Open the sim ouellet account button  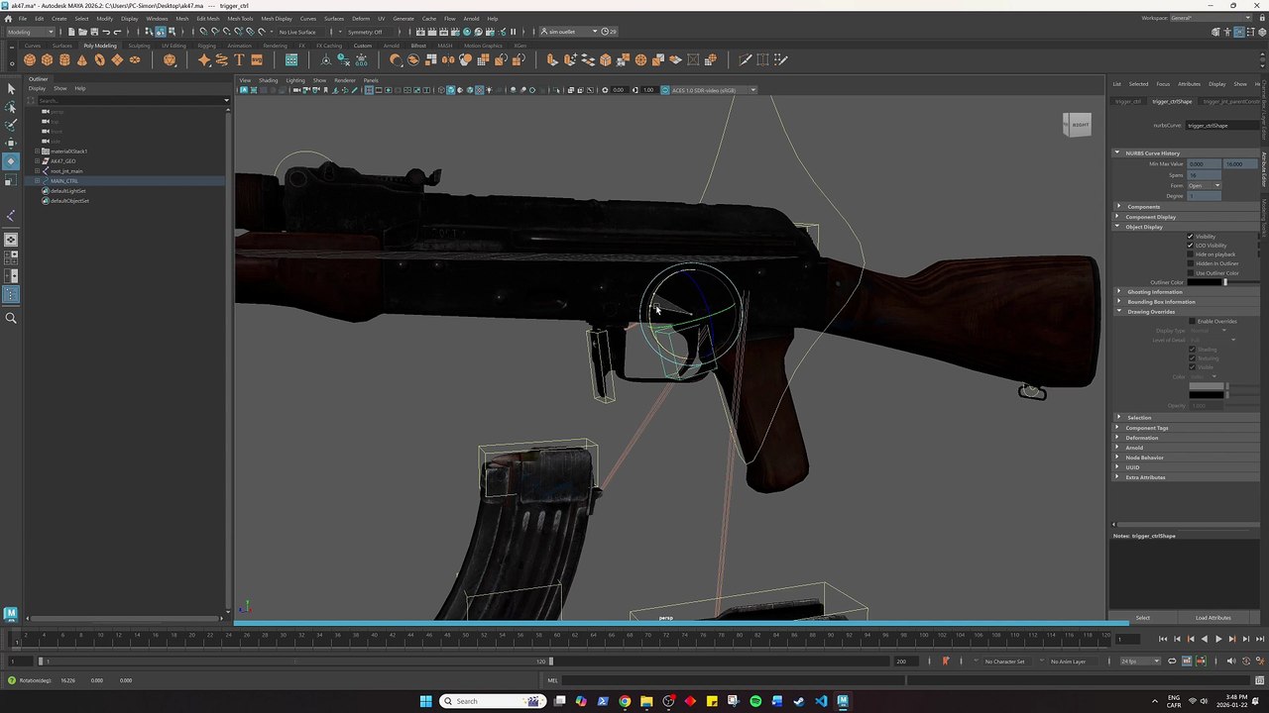pos(568,32)
